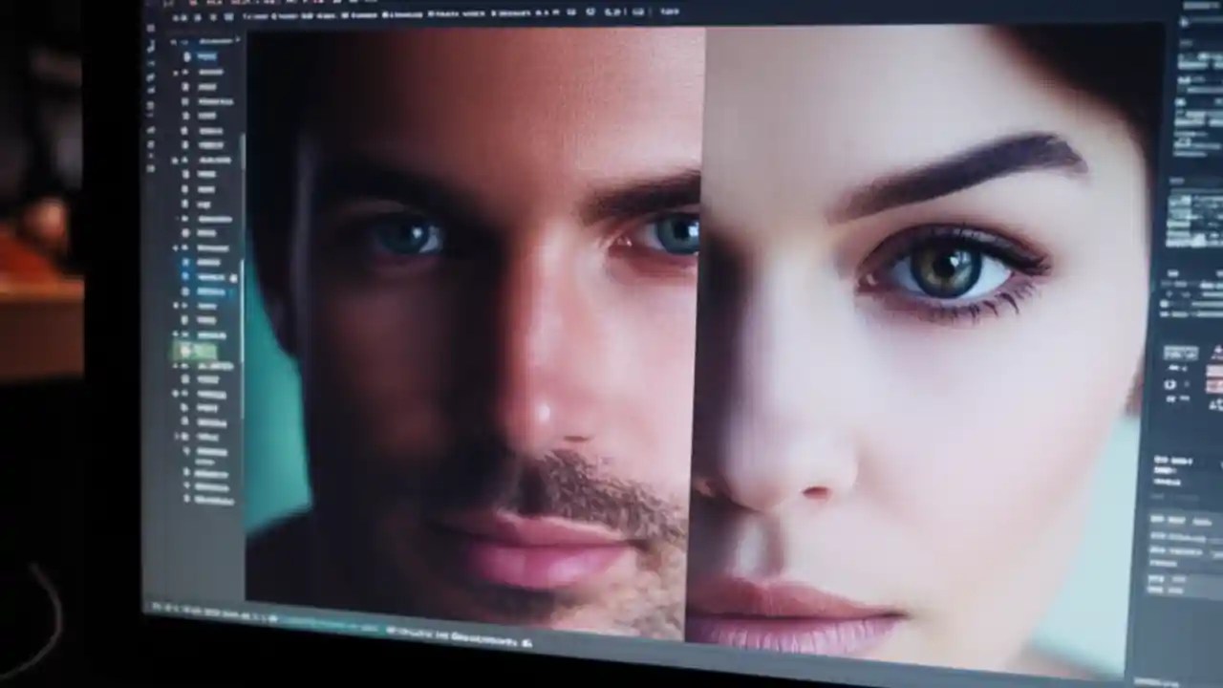Select the bottom-most layer icon in left panel

(x=186, y=500)
